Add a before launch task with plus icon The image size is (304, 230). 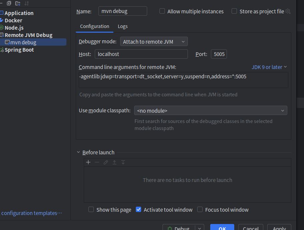click(x=88, y=162)
